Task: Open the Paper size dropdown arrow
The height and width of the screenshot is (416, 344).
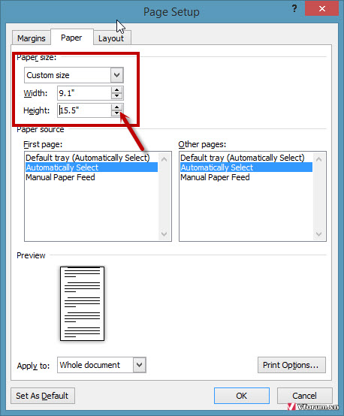Action: coord(116,75)
